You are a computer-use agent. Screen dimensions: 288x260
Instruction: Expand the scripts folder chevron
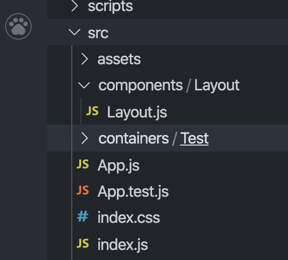(75, 6)
